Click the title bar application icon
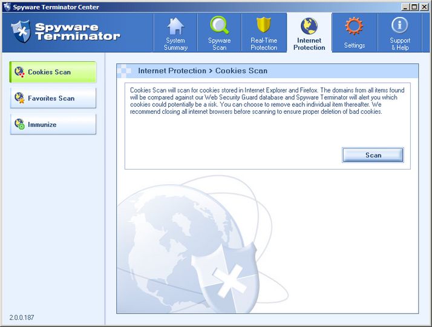 [x=7, y=7]
